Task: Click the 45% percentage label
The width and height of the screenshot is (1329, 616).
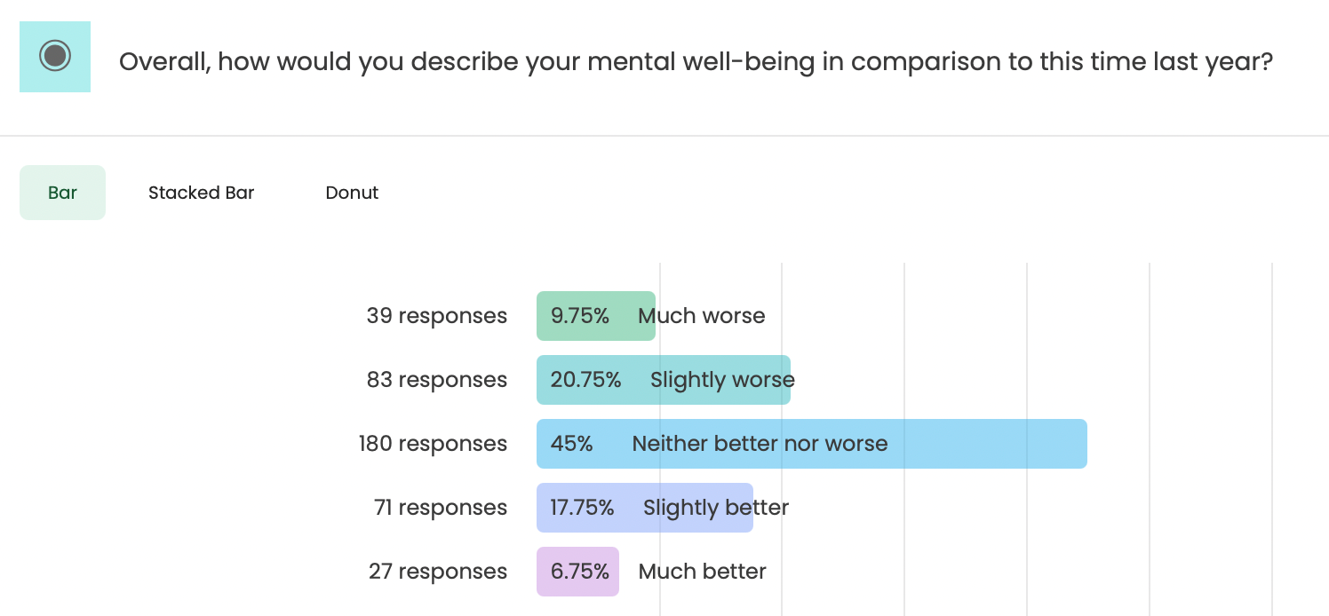Action: point(571,444)
